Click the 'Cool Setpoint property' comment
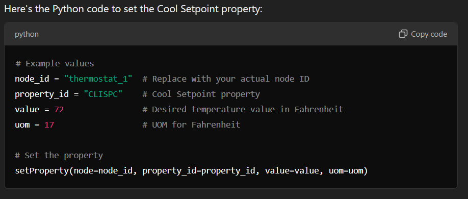The width and height of the screenshot is (468, 199). coord(201,94)
